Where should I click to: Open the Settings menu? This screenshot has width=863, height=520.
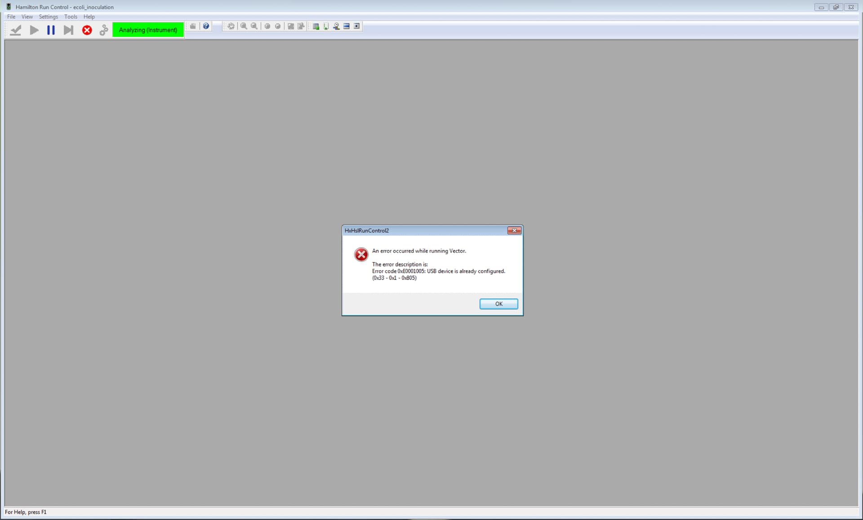coord(48,17)
